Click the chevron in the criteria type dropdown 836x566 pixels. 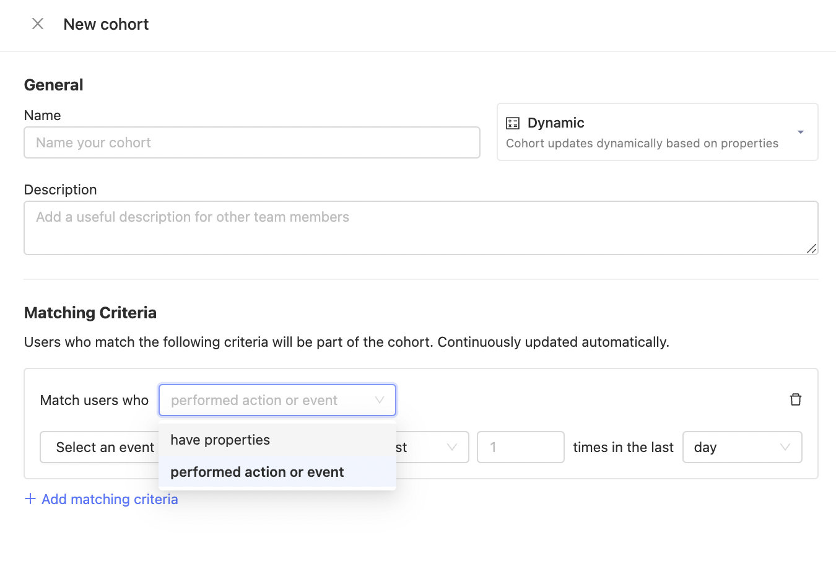[380, 400]
